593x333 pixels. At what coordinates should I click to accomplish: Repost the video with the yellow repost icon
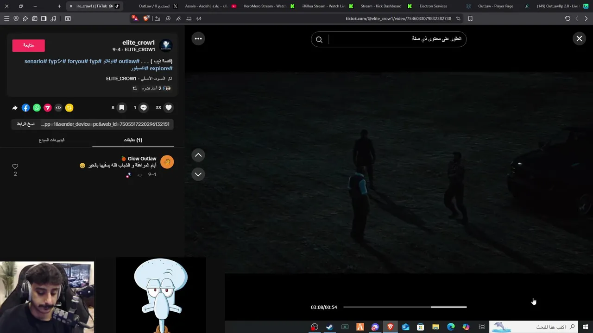[69, 108]
